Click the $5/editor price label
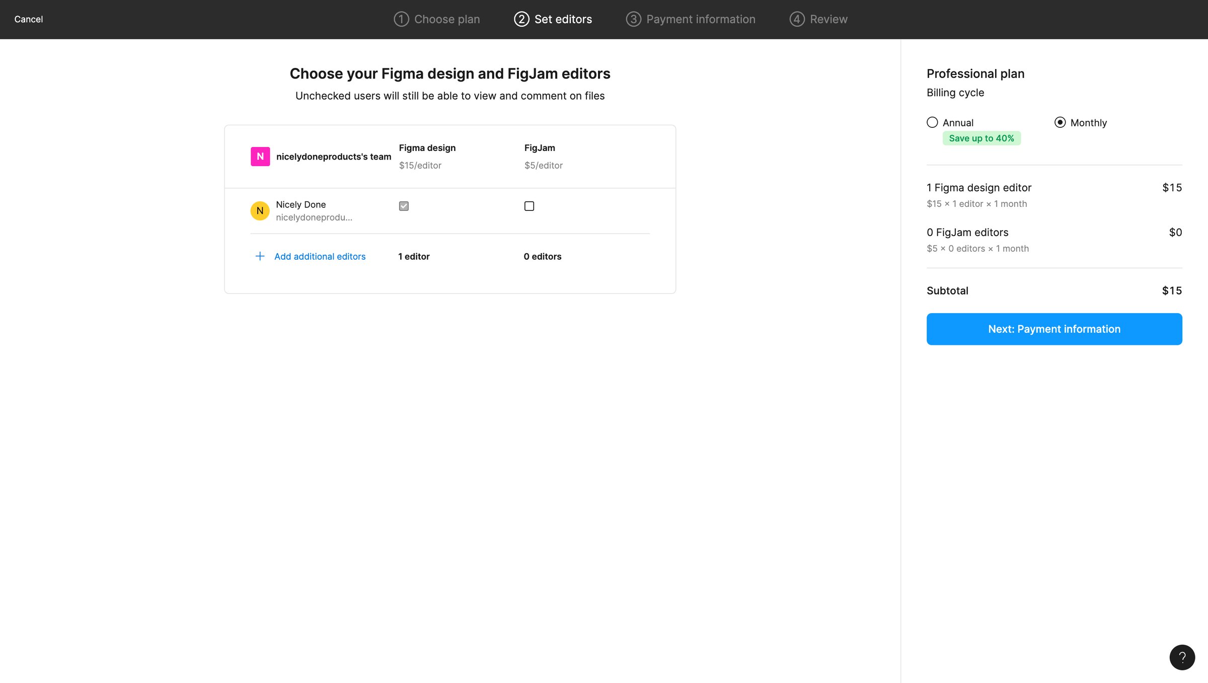The width and height of the screenshot is (1208, 683). pos(543,165)
